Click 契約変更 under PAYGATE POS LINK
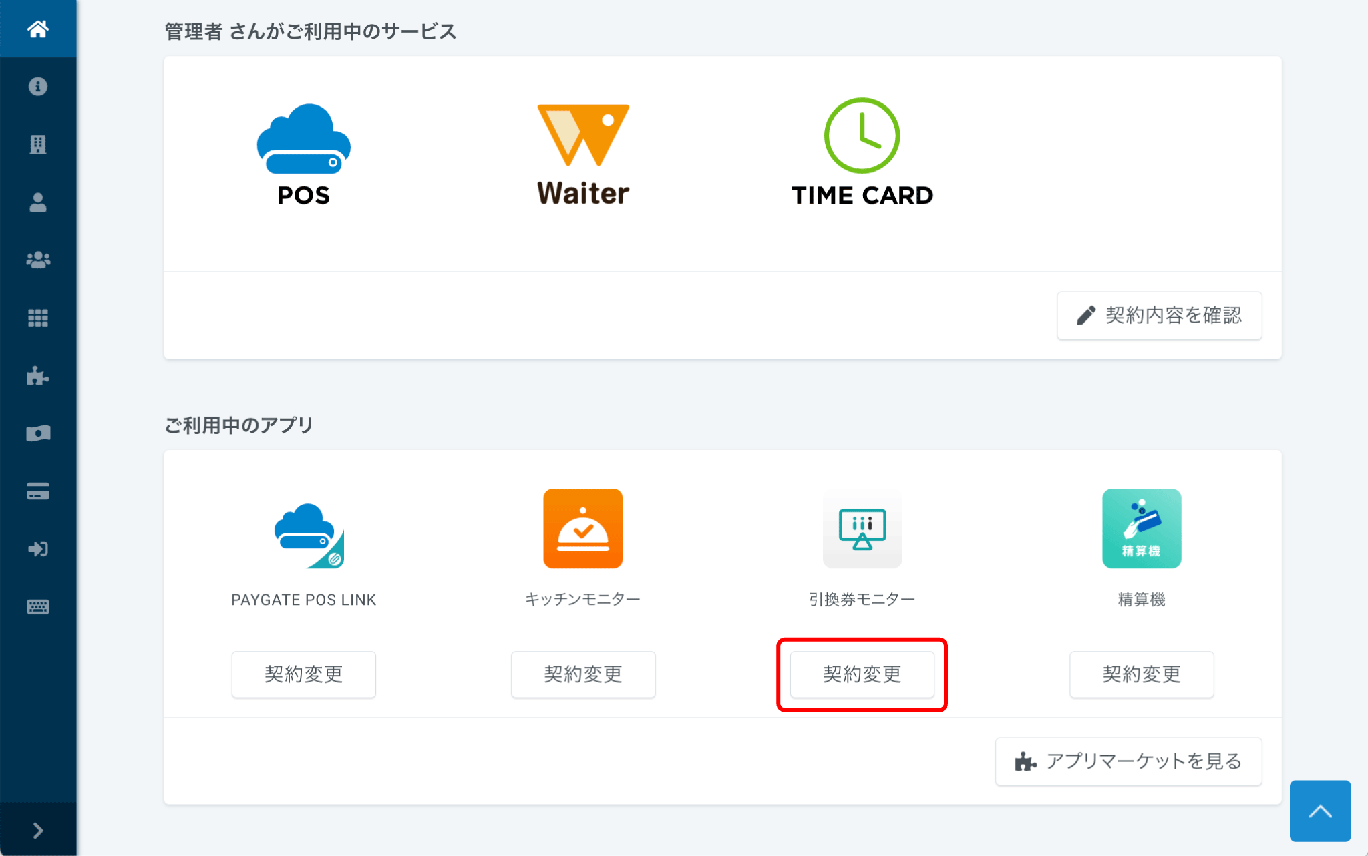This screenshot has height=856, width=1368. [304, 674]
